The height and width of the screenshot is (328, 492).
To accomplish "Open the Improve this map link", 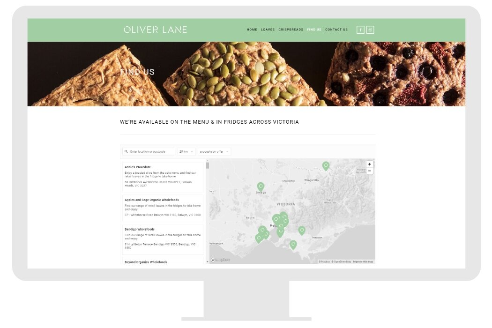I will tap(363, 261).
